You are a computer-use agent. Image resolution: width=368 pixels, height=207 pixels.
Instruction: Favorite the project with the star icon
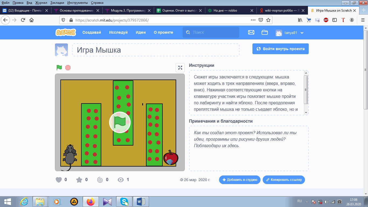click(x=79, y=180)
